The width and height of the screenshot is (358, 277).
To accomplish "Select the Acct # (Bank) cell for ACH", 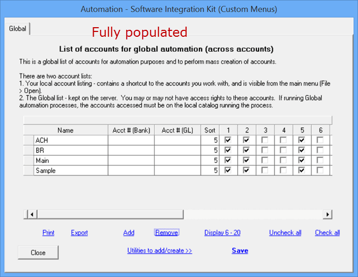I will click(x=131, y=140).
